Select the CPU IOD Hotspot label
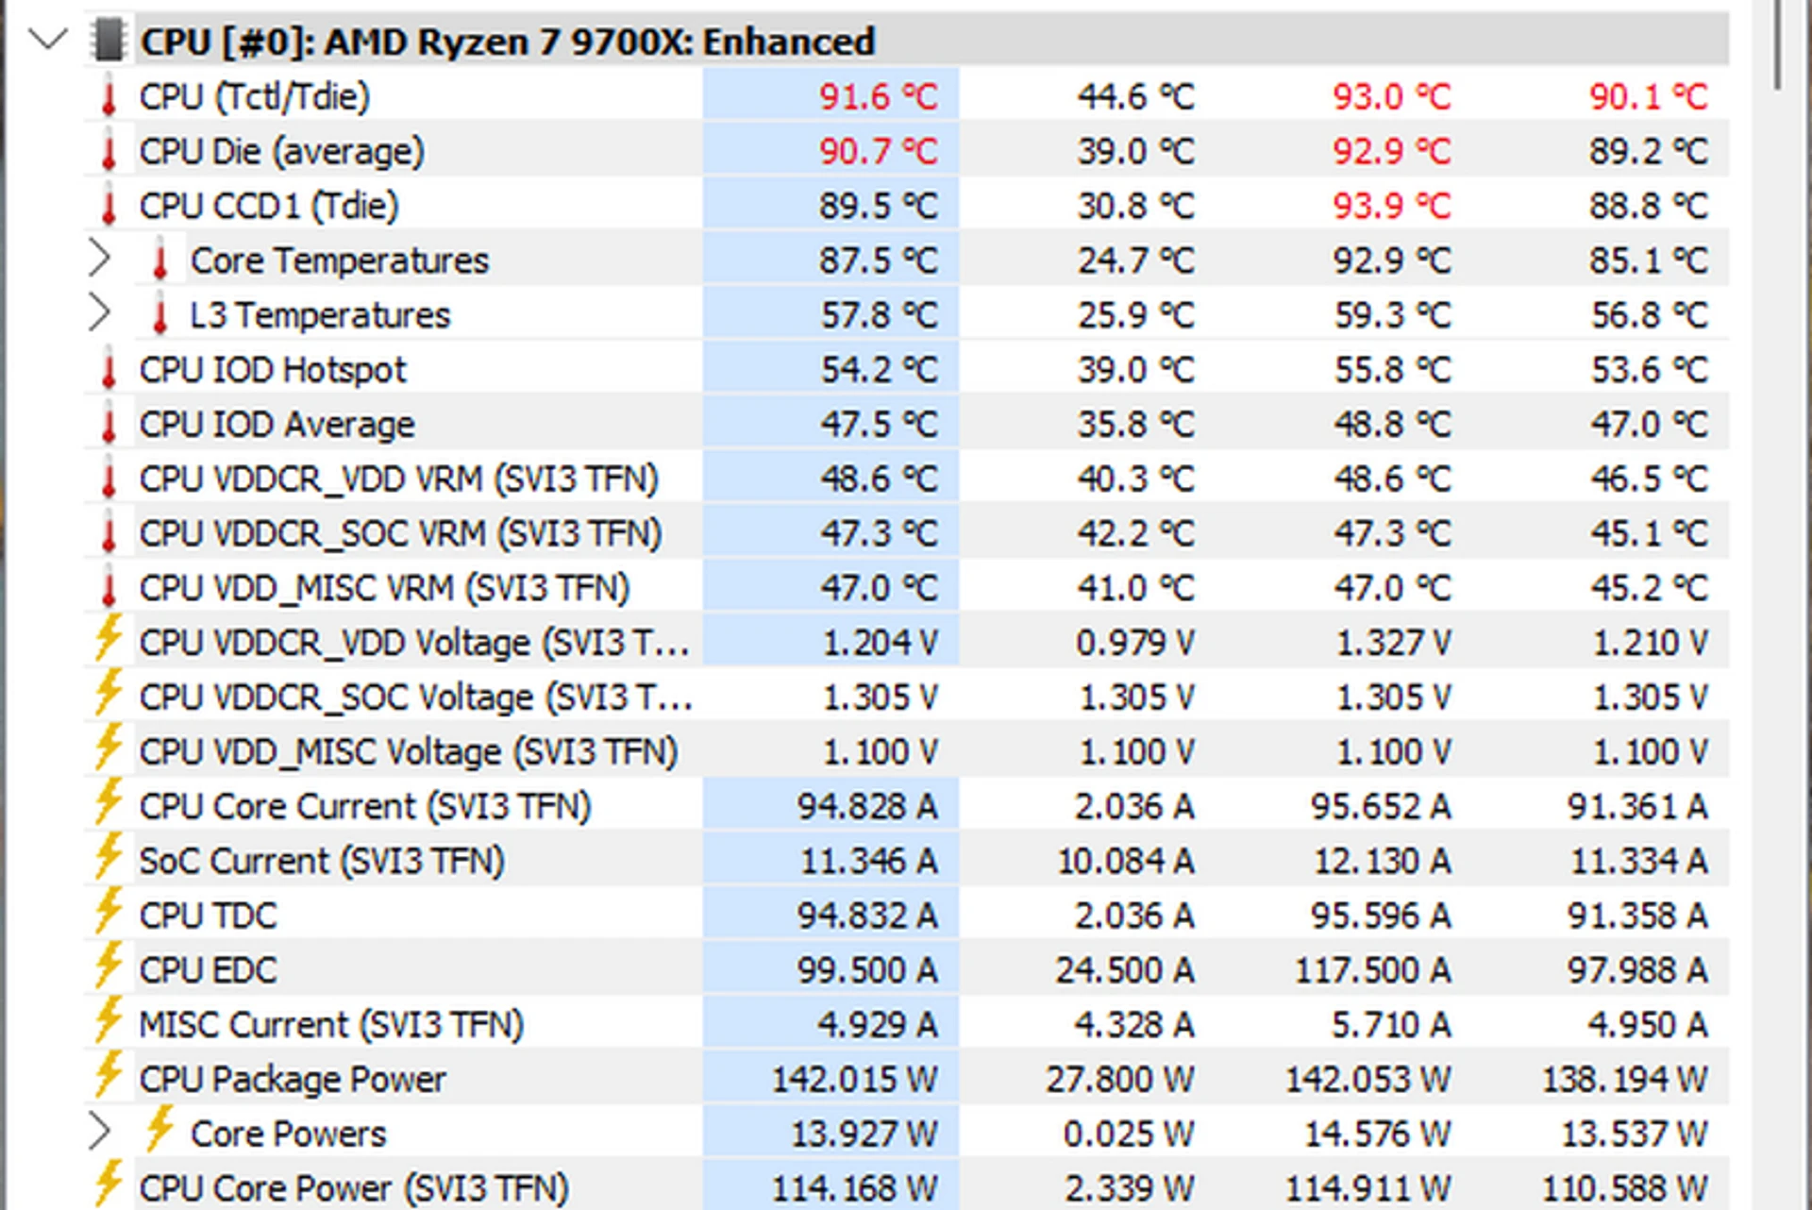 (x=273, y=371)
